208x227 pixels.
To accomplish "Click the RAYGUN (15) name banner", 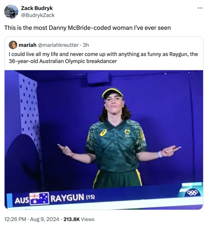I will 73,198.
